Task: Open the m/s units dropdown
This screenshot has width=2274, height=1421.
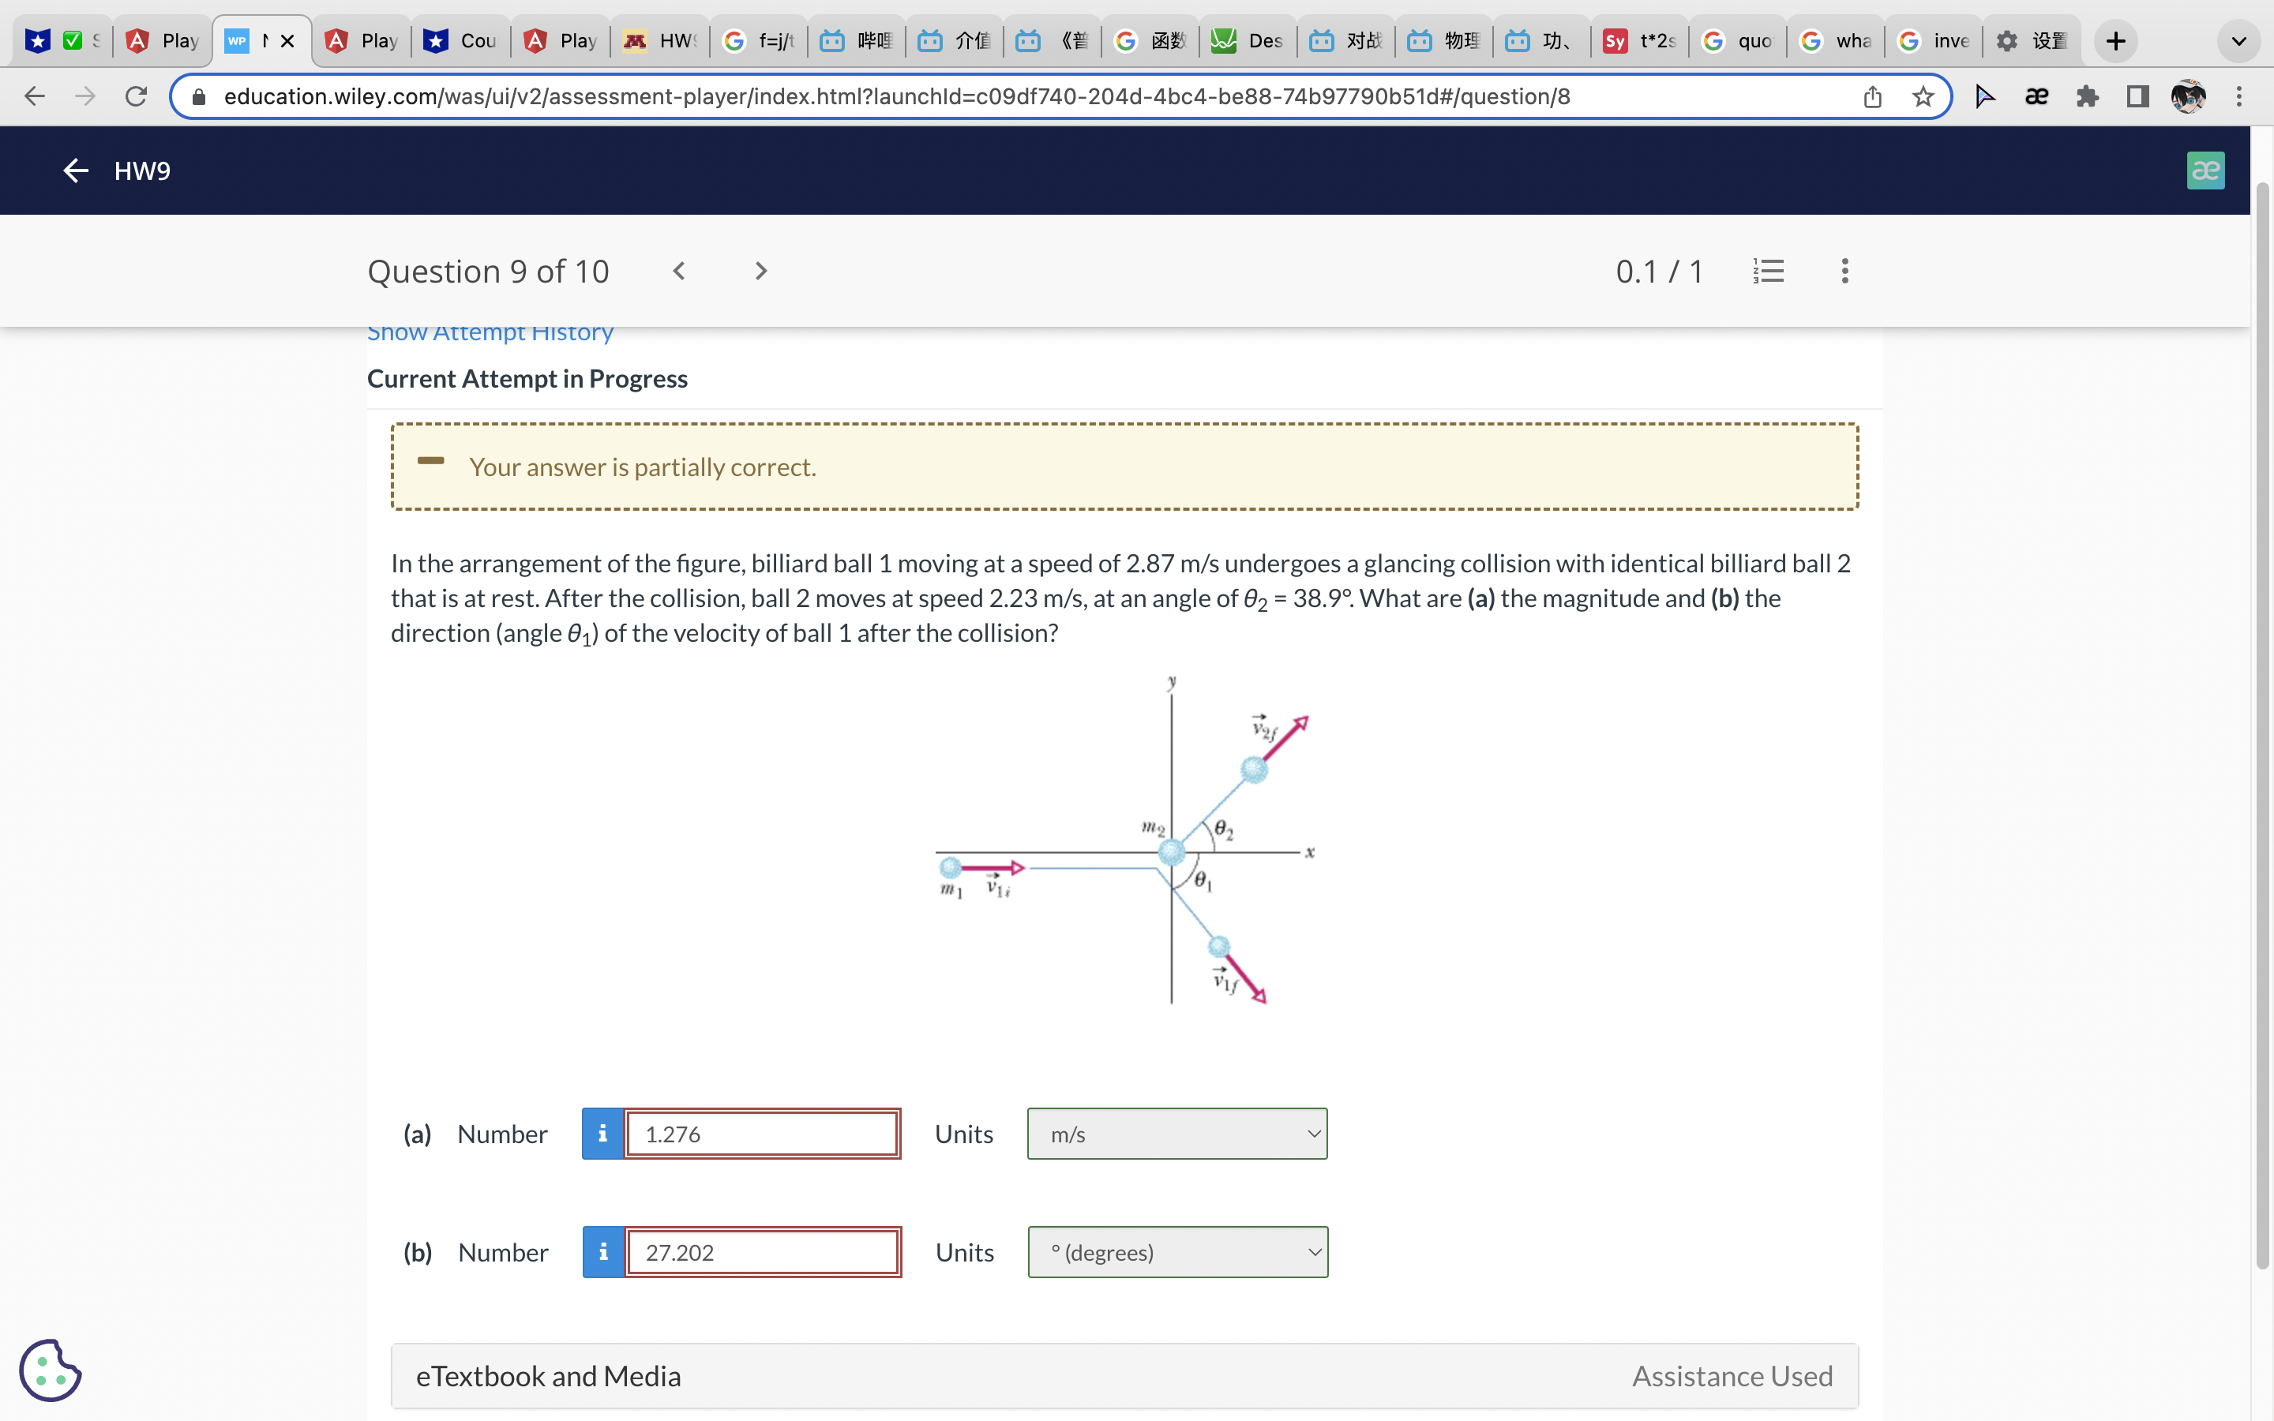Action: tap(1176, 1134)
